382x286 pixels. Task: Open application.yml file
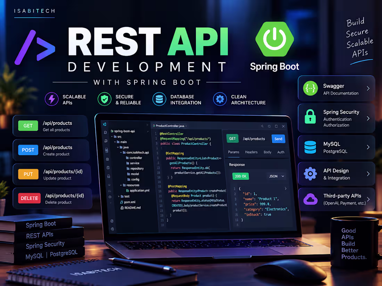(138, 191)
